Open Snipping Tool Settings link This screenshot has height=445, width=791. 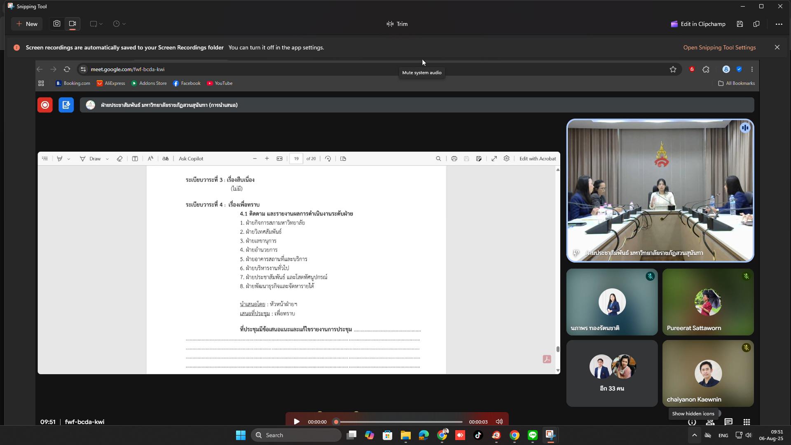click(719, 47)
